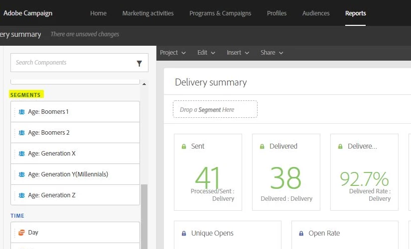Open the Edit dropdown menu
The image size is (411, 249).
(x=206, y=53)
